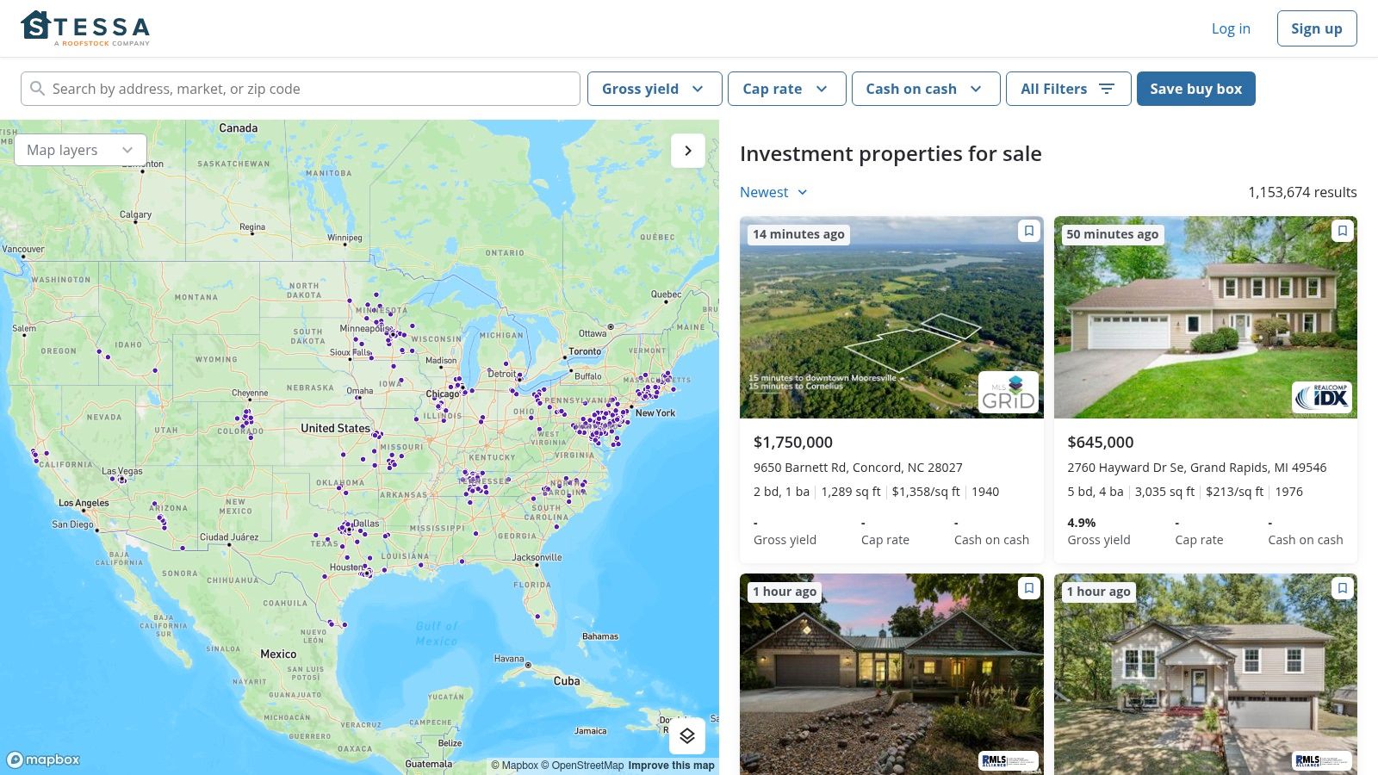Image resolution: width=1378 pixels, height=775 pixels.
Task: Expand the Cash on cash dropdown
Action: tap(925, 89)
